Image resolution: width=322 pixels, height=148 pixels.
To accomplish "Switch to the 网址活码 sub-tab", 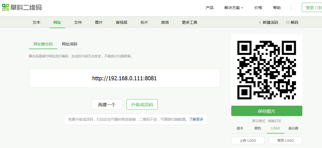I will click(x=70, y=44).
